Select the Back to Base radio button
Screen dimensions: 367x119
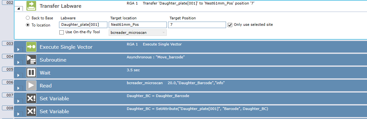coord(28,18)
